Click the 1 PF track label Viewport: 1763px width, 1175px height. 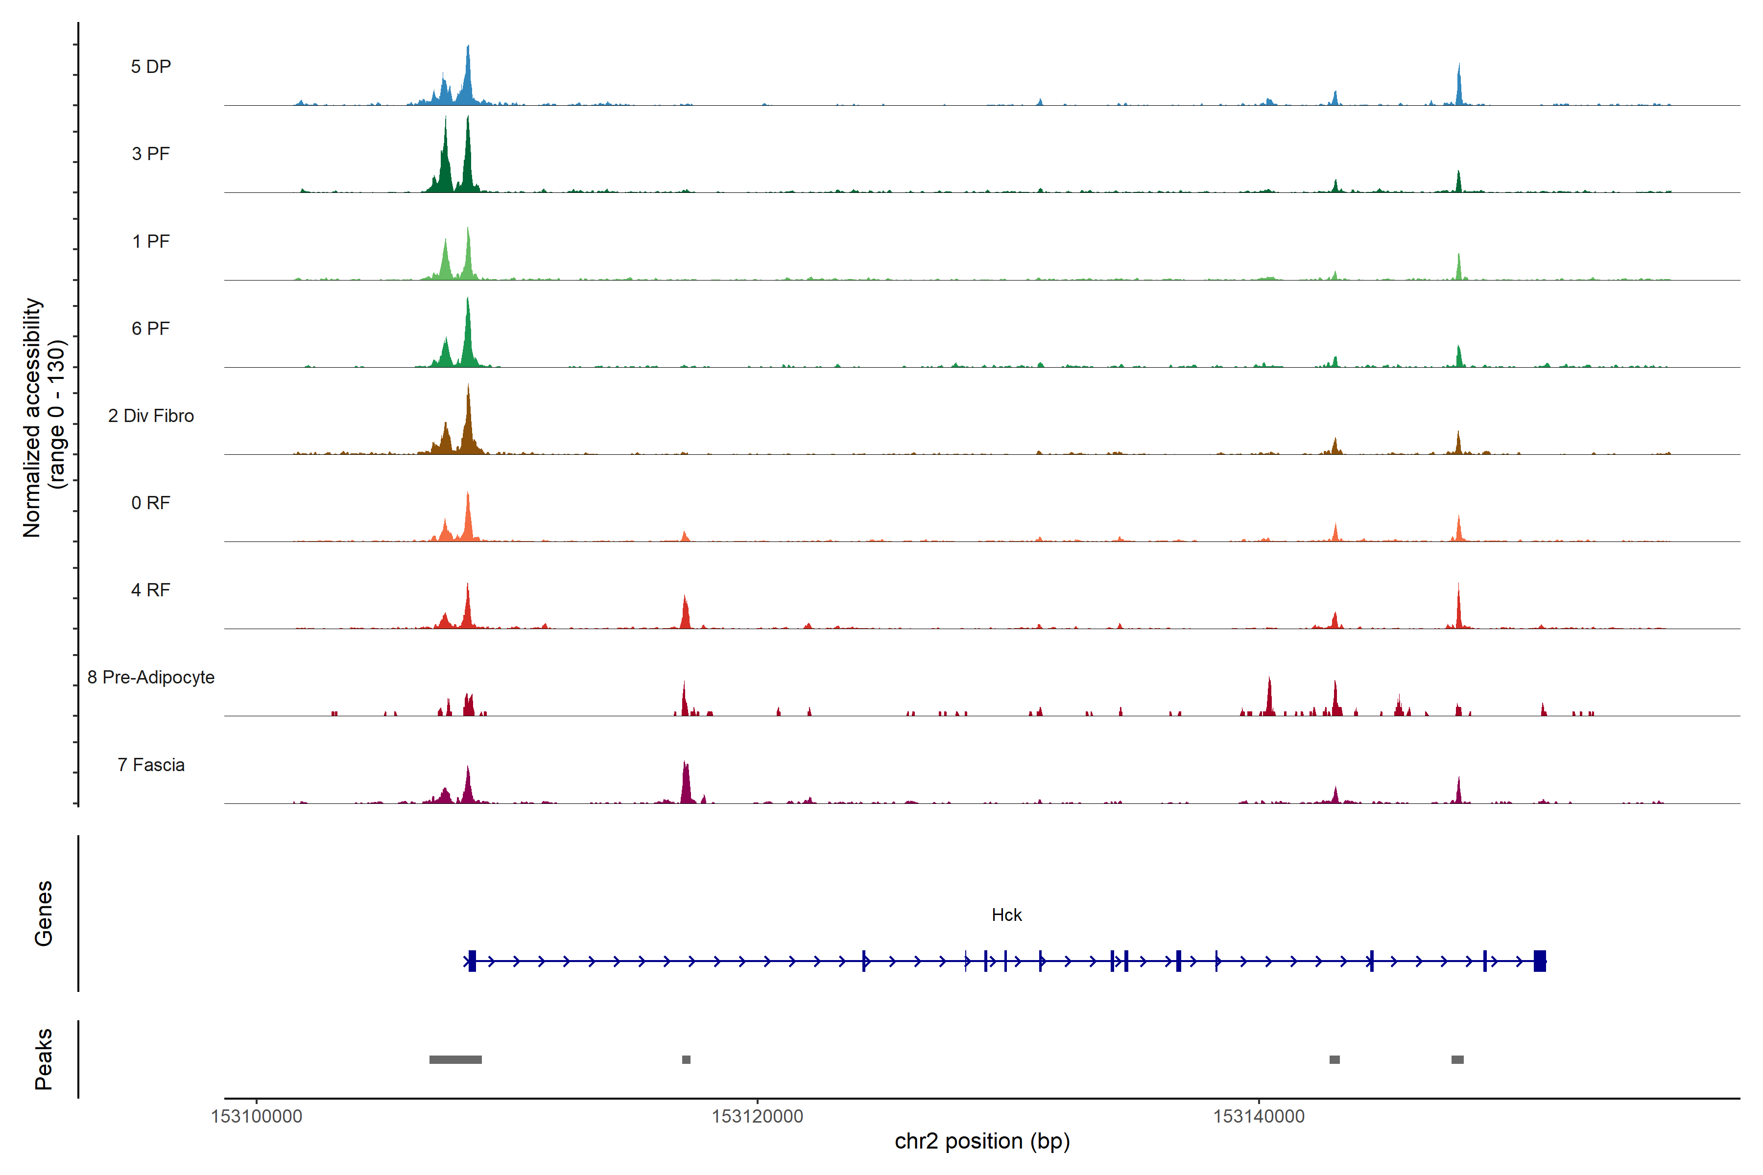pyautogui.click(x=151, y=241)
